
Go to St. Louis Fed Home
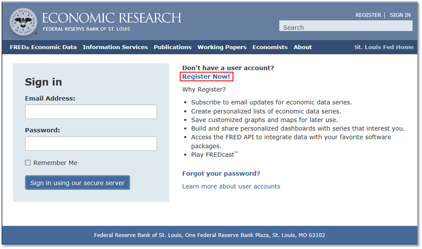384,47
